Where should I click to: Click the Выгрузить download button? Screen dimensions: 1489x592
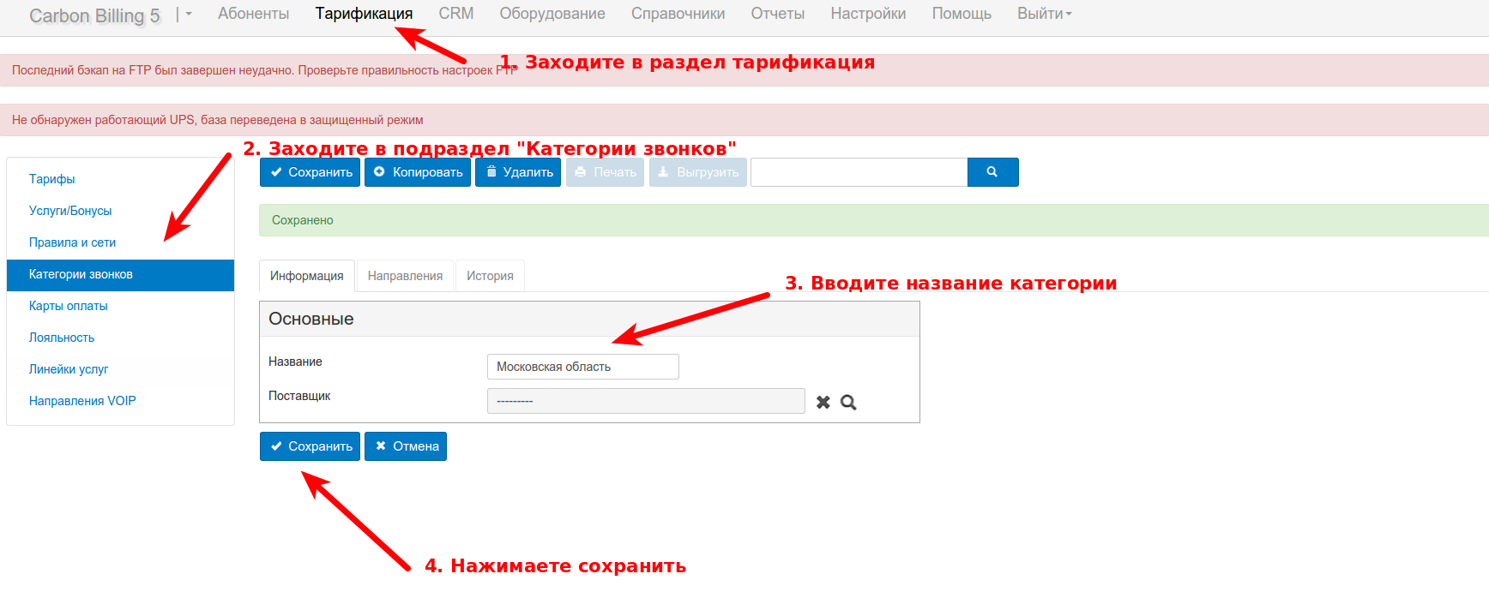(698, 172)
